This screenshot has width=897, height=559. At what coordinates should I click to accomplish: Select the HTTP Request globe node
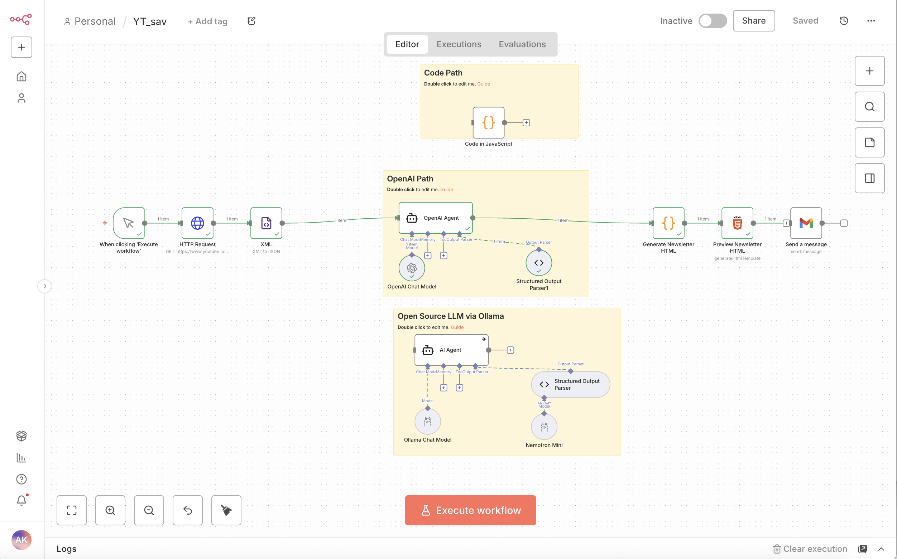tap(197, 223)
